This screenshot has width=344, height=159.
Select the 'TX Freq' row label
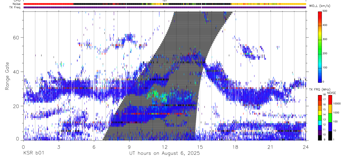click(15, 7)
